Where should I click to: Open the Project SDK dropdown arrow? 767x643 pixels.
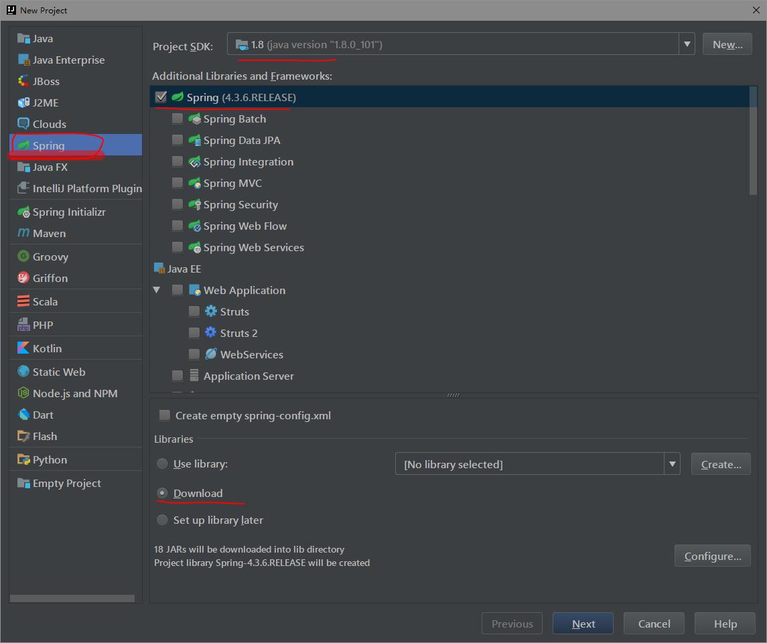tap(687, 44)
